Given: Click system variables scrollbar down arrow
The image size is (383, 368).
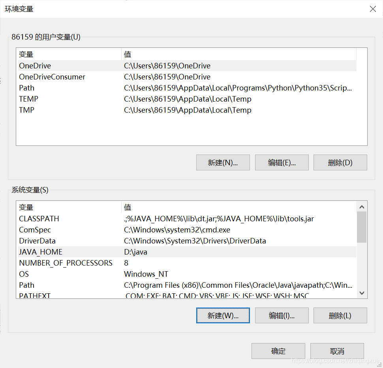Looking at the screenshot, I should 362,293.
